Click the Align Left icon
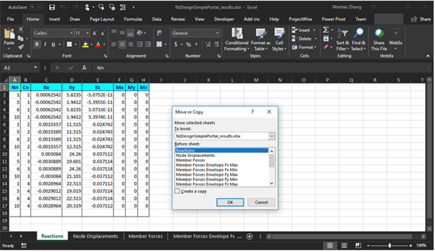 [x=114, y=44]
